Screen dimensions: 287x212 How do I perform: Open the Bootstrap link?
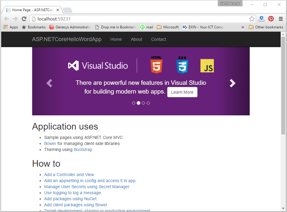(x=83, y=149)
